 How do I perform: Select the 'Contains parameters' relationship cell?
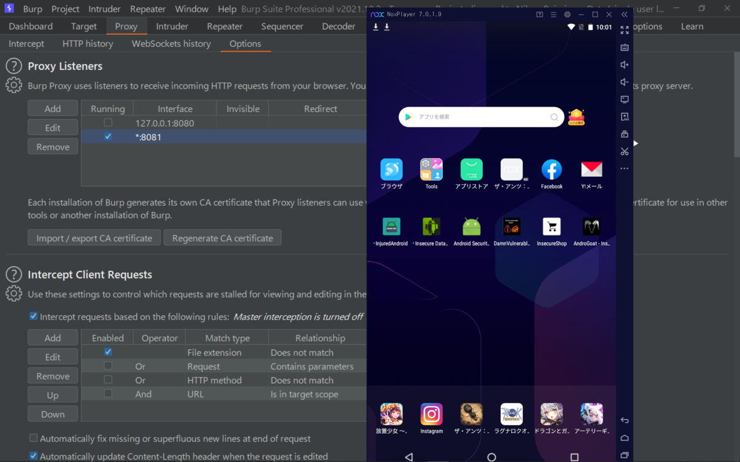[x=318, y=366]
